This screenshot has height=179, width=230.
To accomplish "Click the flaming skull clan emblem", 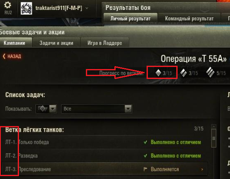I will click(x=26, y=9).
